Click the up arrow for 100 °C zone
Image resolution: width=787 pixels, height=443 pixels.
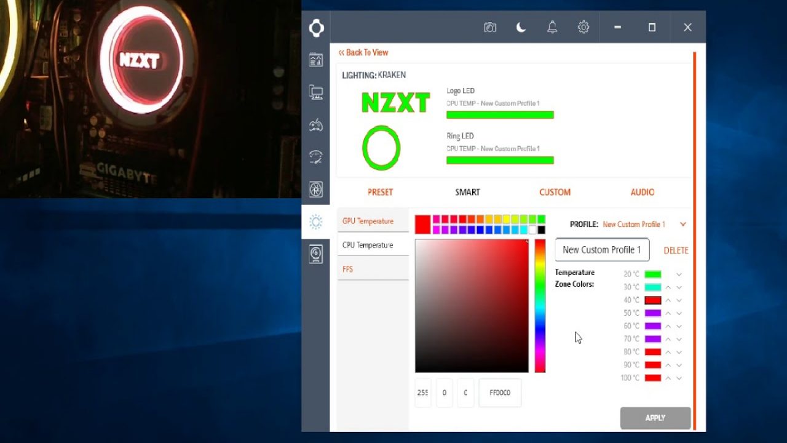pyautogui.click(x=668, y=378)
